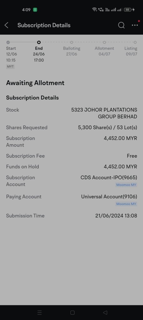Viewport: 143px width, 320px height.
Task: Tap the Android home square icon
Action: tap(72, 312)
